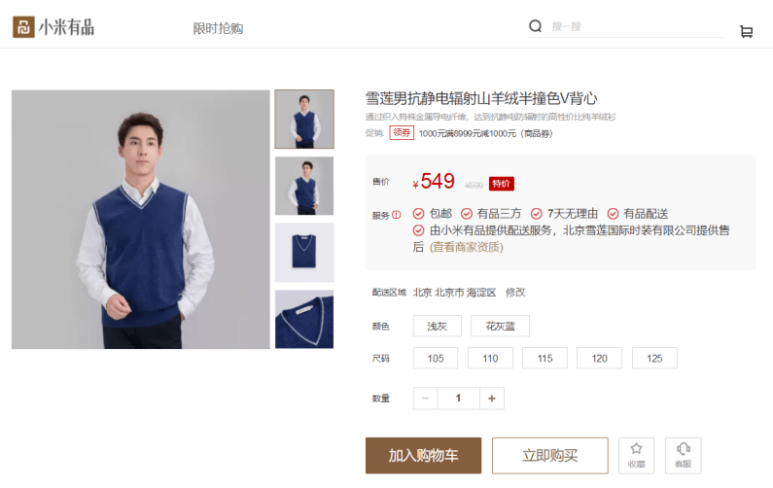
Task: Click the search magnifier icon
Action: (536, 26)
